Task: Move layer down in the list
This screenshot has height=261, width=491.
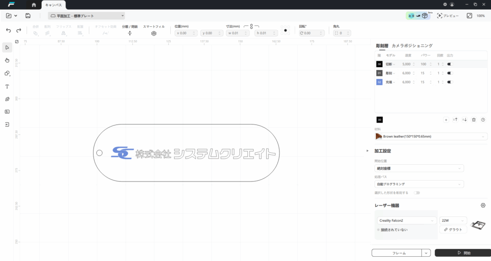Action: pyautogui.click(x=465, y=120)
